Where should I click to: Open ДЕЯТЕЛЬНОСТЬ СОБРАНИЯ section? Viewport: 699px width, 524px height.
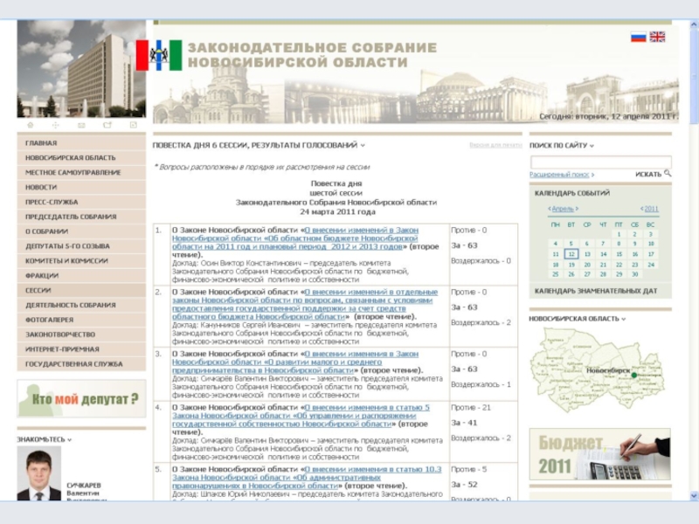point(81,305)
